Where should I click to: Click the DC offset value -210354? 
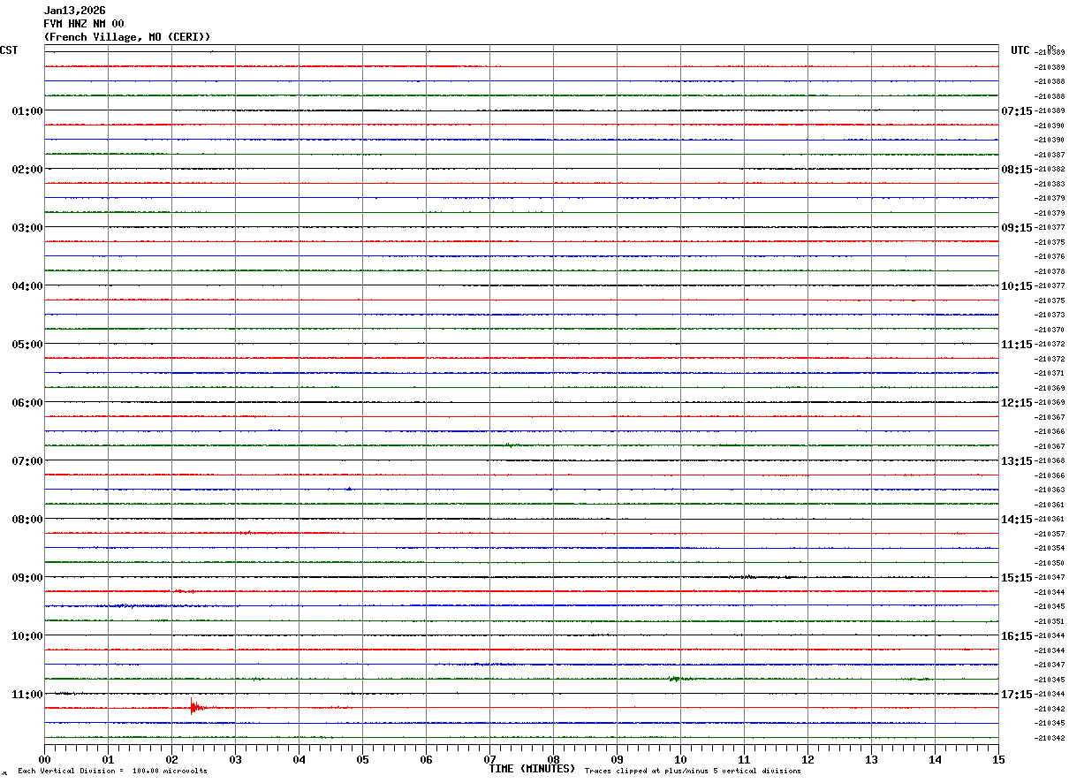point(1050,548)
